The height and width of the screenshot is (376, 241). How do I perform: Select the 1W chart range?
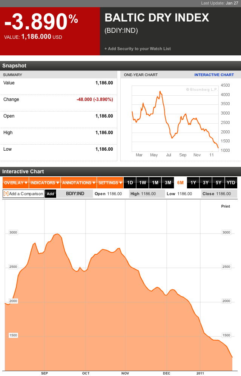(142, 182)
